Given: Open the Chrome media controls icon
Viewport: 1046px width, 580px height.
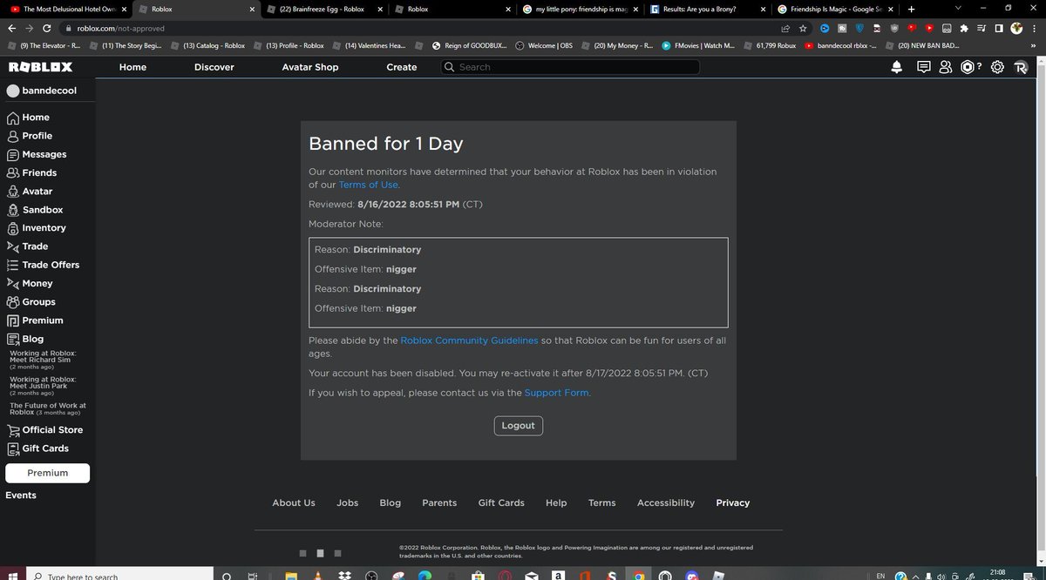Looking at the screenshot, I should pos(980,28).
